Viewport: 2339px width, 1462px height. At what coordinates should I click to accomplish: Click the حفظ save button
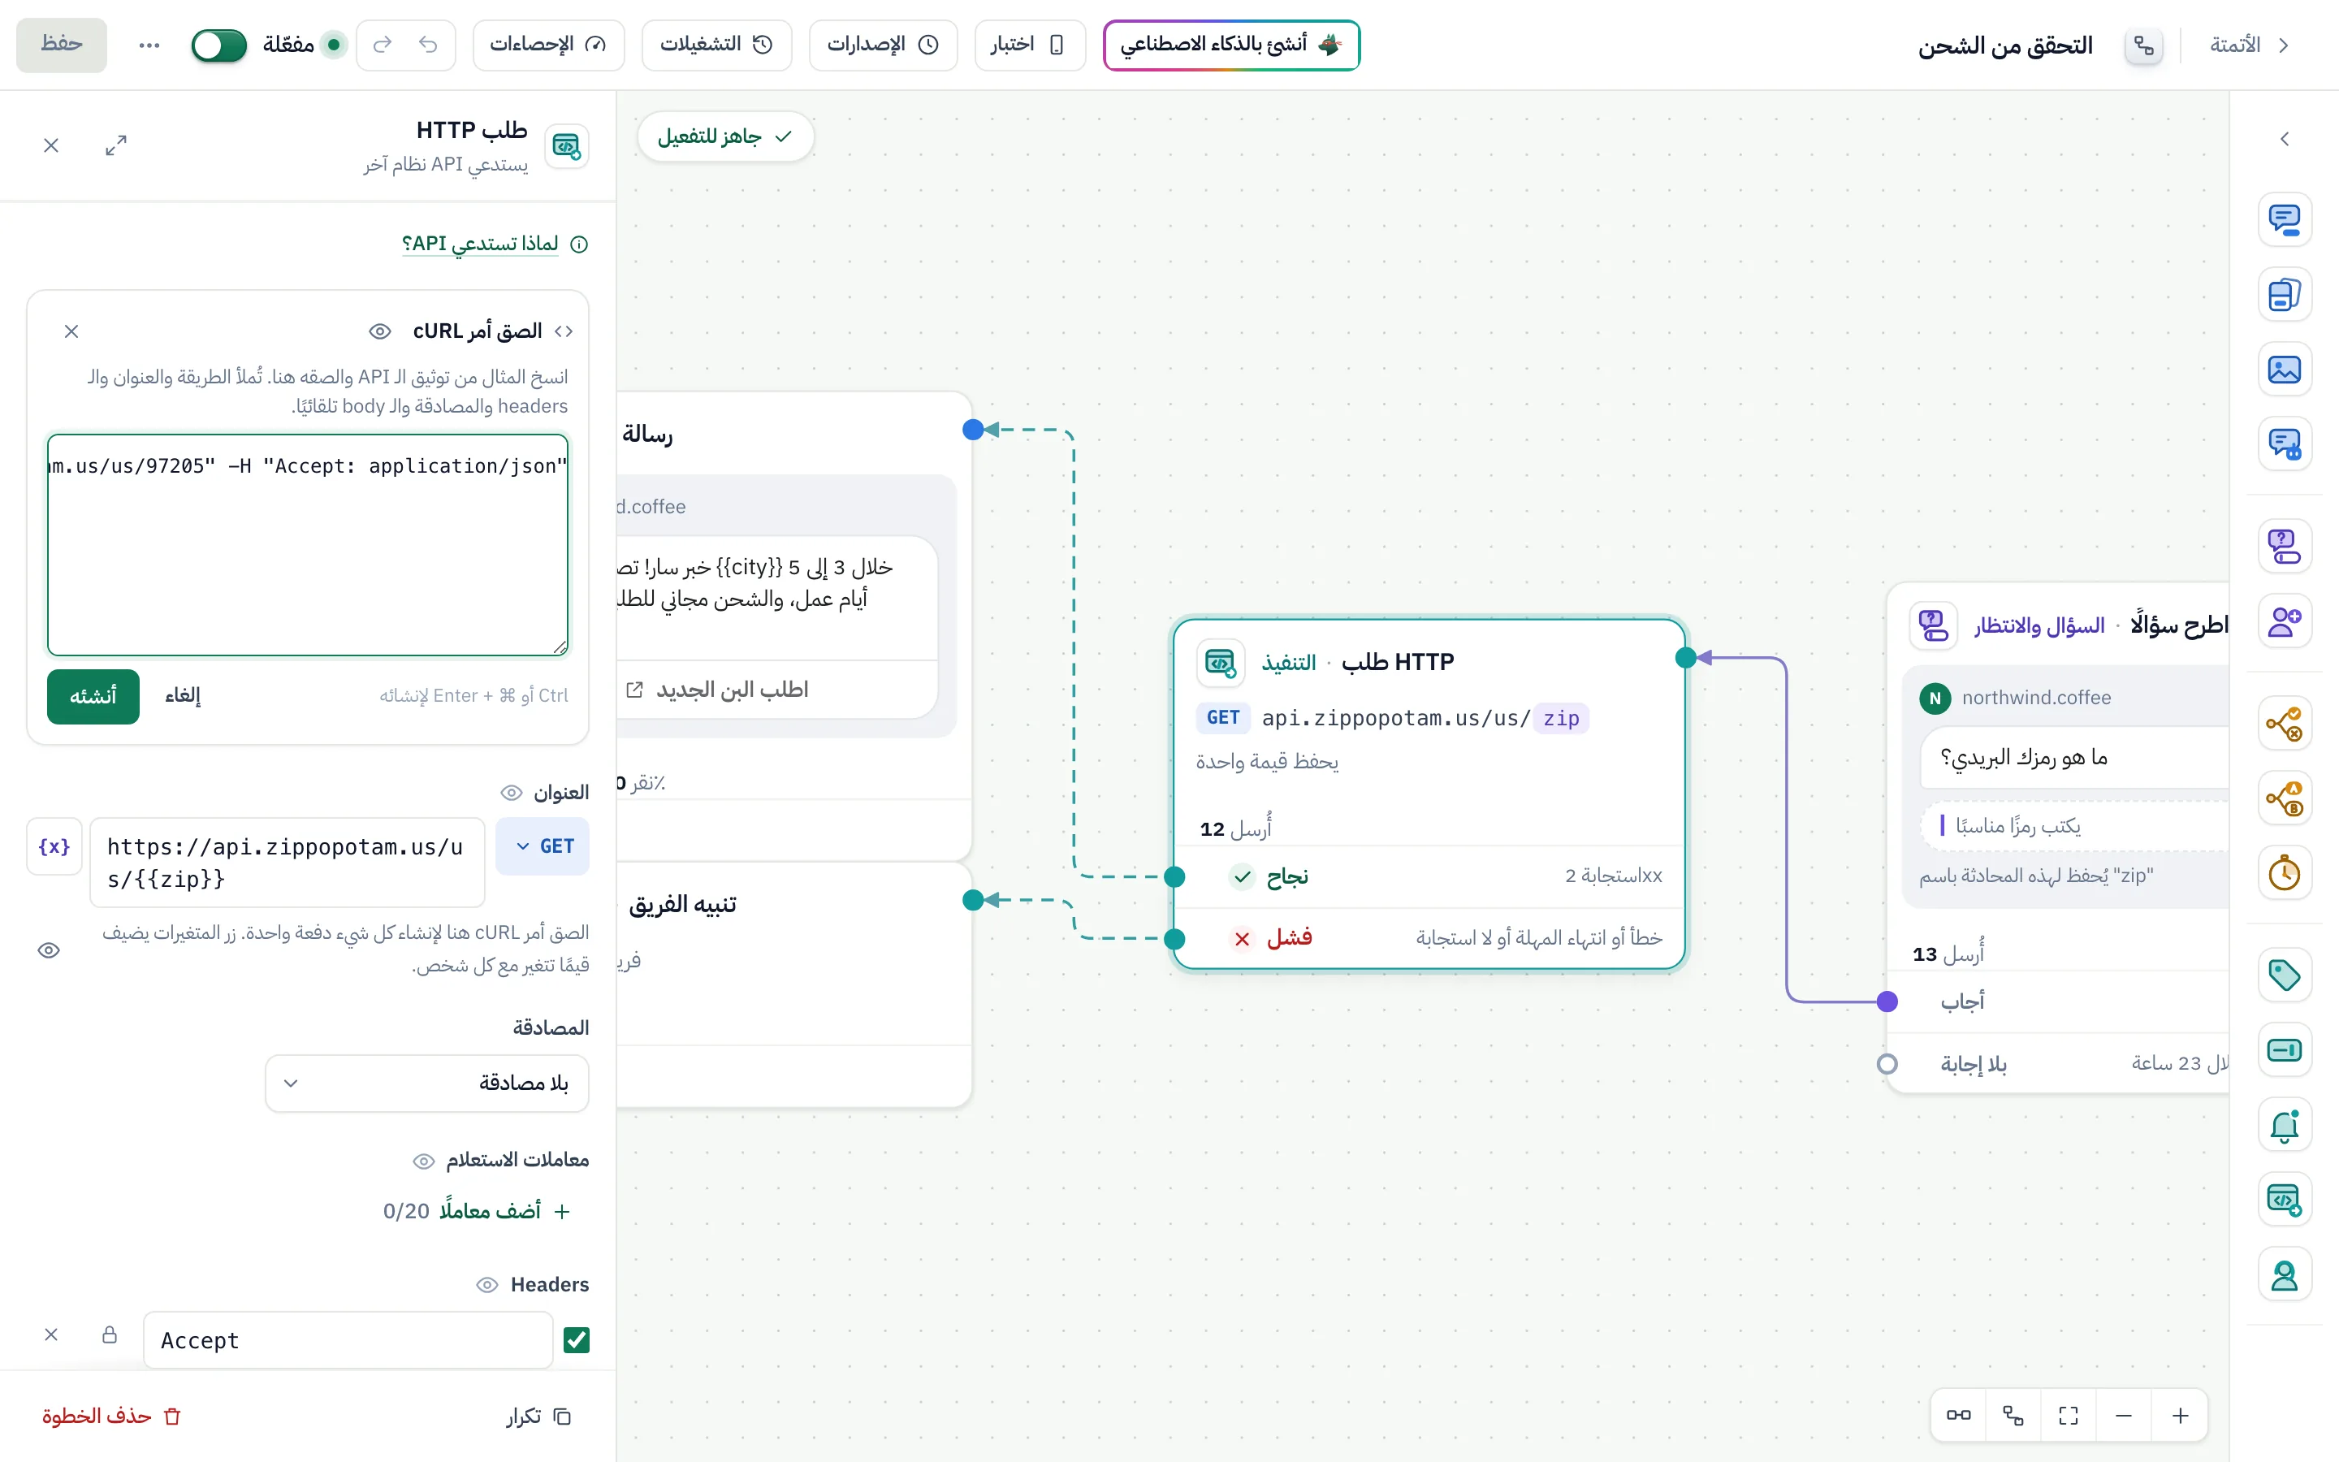[x=61, y=45]
